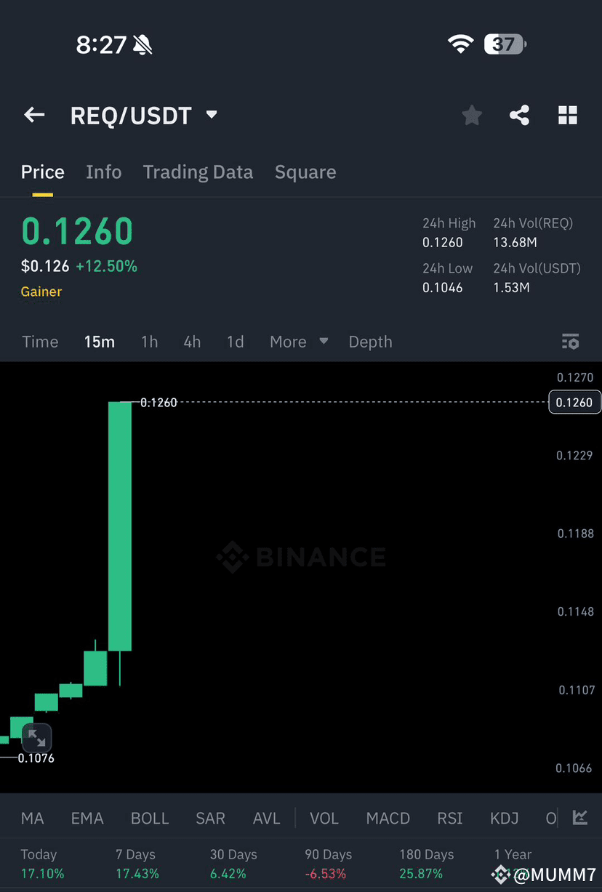Select the 4h interval
Screen dimensions: 602x892
tap(192, 342)
